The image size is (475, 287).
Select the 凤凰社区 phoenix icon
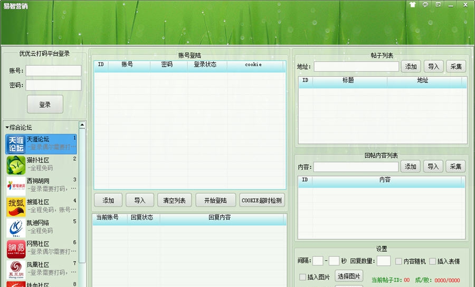pyautogui.click(x=16, y=270)
